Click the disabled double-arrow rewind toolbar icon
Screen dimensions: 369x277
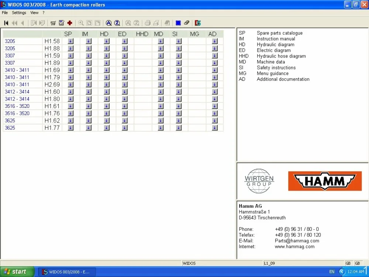coord(14,23)
